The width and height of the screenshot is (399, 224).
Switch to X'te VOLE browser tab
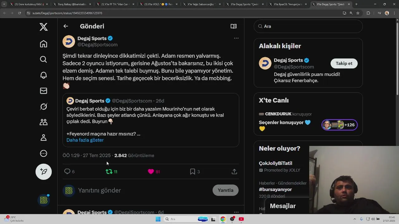(157, 4)
